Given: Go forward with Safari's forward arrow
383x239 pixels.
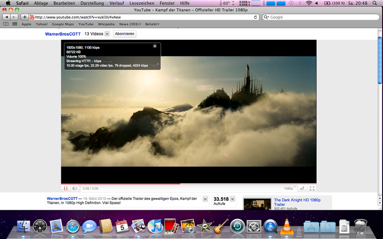Looking at the screenshot, I should pos(14,17).
